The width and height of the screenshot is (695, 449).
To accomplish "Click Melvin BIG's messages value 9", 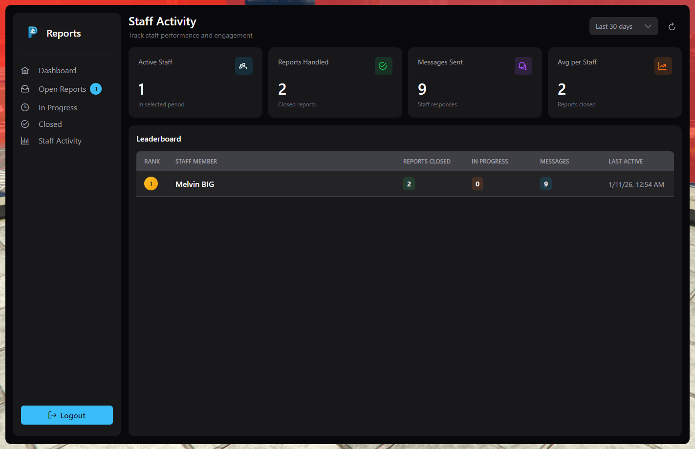I will (x=546, y=184).
